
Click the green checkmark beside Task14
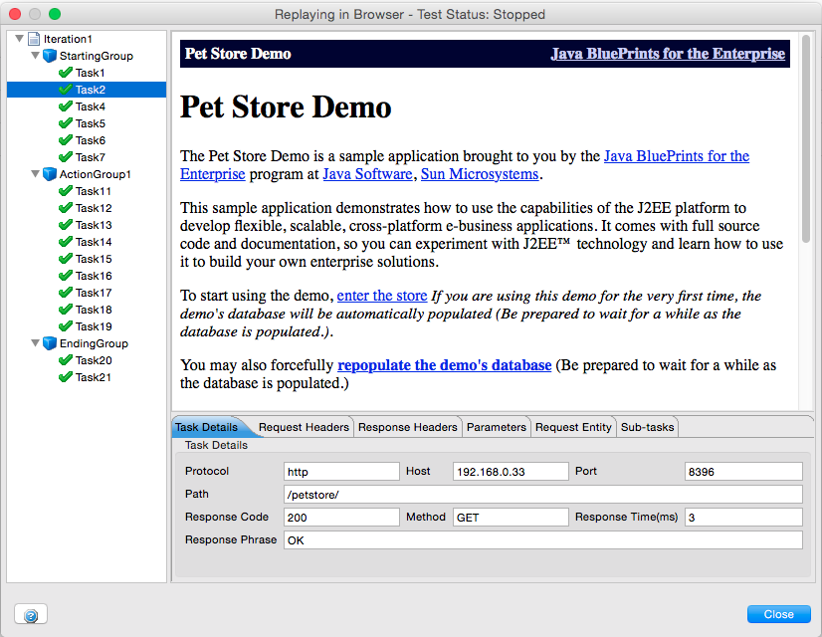pos(66,242)
